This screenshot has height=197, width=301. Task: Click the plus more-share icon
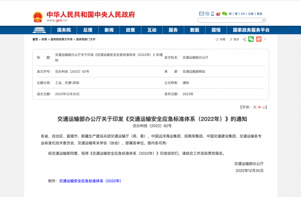coord(265,39)
